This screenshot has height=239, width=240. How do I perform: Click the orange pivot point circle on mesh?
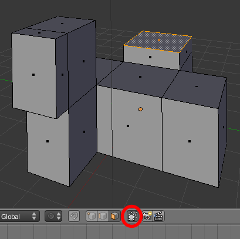140,109
